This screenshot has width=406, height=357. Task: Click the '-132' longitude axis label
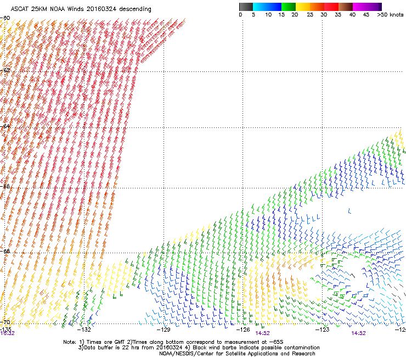(x=84, y=330)
